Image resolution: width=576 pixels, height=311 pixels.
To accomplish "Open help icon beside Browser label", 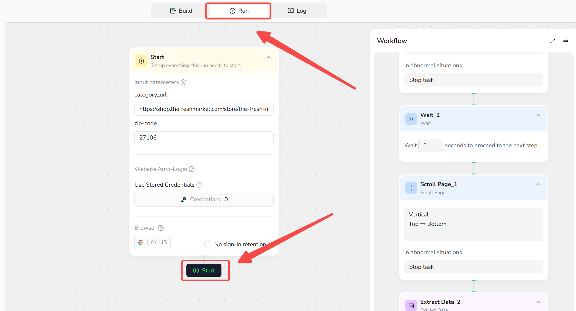I will [161, 228].
